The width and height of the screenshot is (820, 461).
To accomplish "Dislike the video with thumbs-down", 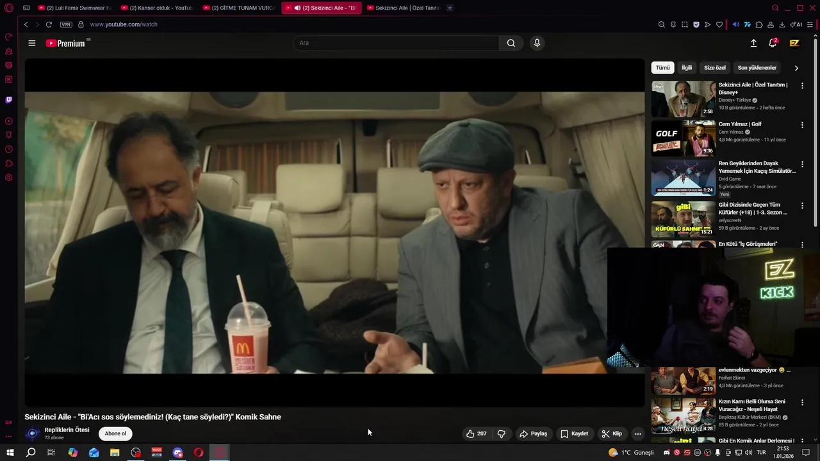I will pyautogui.click(x=502, y=433).
